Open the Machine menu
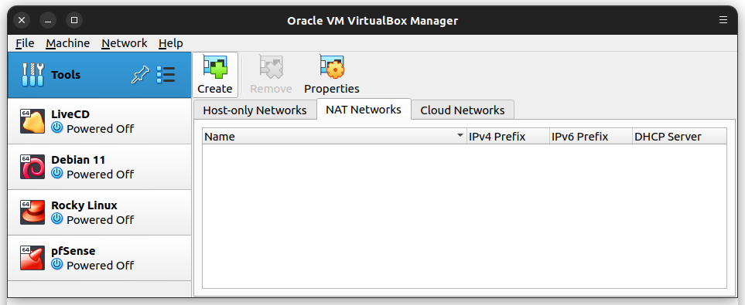 [x=68, y=43]
